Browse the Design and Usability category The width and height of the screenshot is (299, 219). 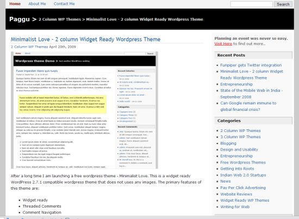point(239,149)
